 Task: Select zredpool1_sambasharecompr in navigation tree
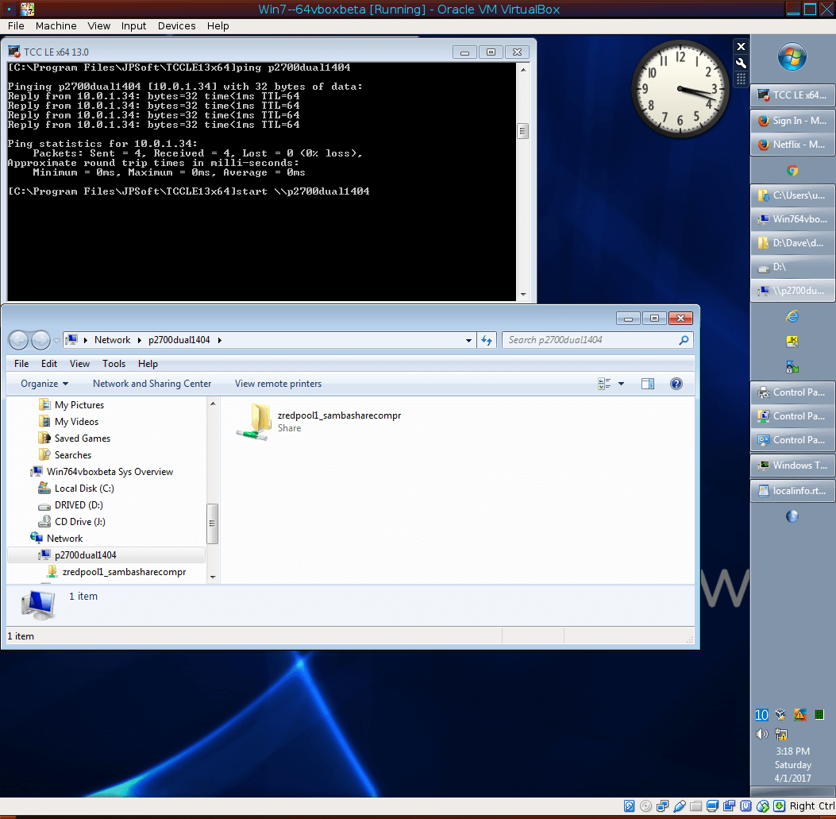click(124, 572)
